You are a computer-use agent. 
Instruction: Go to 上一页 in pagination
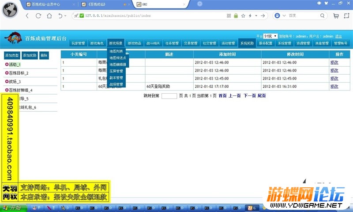(x=235, y=96)
